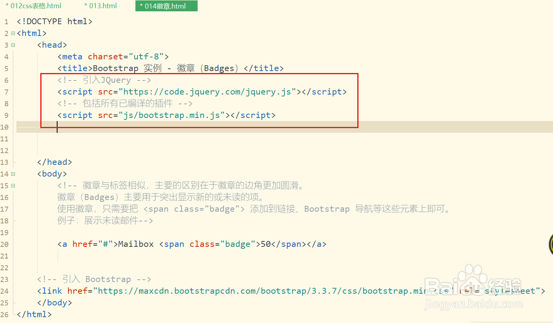This screenshot has width=553, height=323.
Task: Click the closing </html> tag
Action: point(34,314)
